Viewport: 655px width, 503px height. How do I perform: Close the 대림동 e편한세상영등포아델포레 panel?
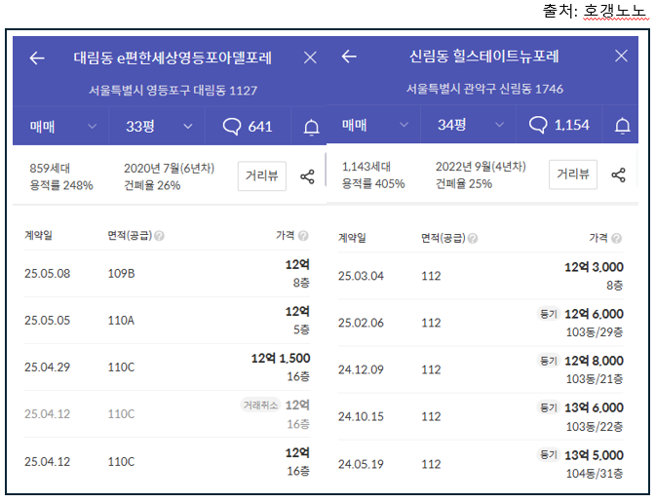[310, 58]
